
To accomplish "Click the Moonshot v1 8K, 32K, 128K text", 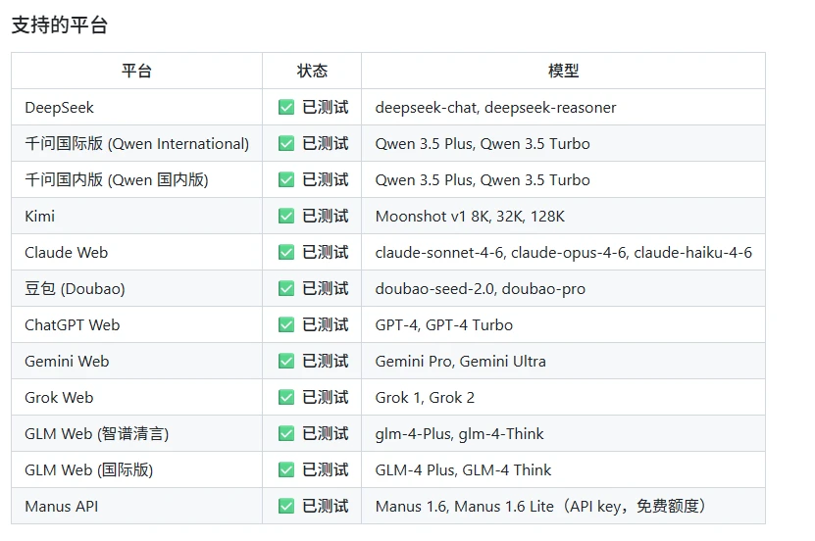I will point(470,216).
